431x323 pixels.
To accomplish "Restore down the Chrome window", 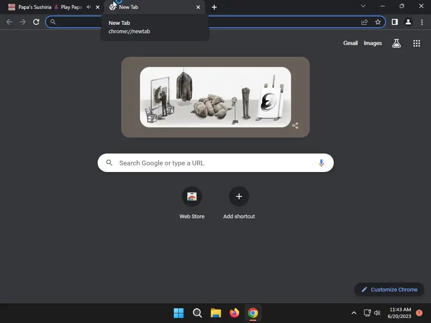I will click(402, 6).
